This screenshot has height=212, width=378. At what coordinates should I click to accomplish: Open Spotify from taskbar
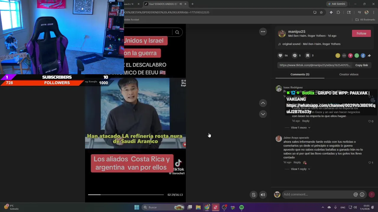tap(242, 207)
